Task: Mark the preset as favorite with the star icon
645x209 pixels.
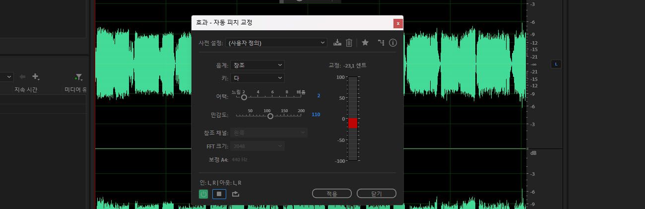Action: [365, 43]
